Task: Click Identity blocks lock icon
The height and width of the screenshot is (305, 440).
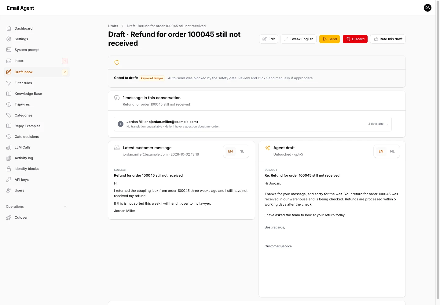Action: click(9, 169)
